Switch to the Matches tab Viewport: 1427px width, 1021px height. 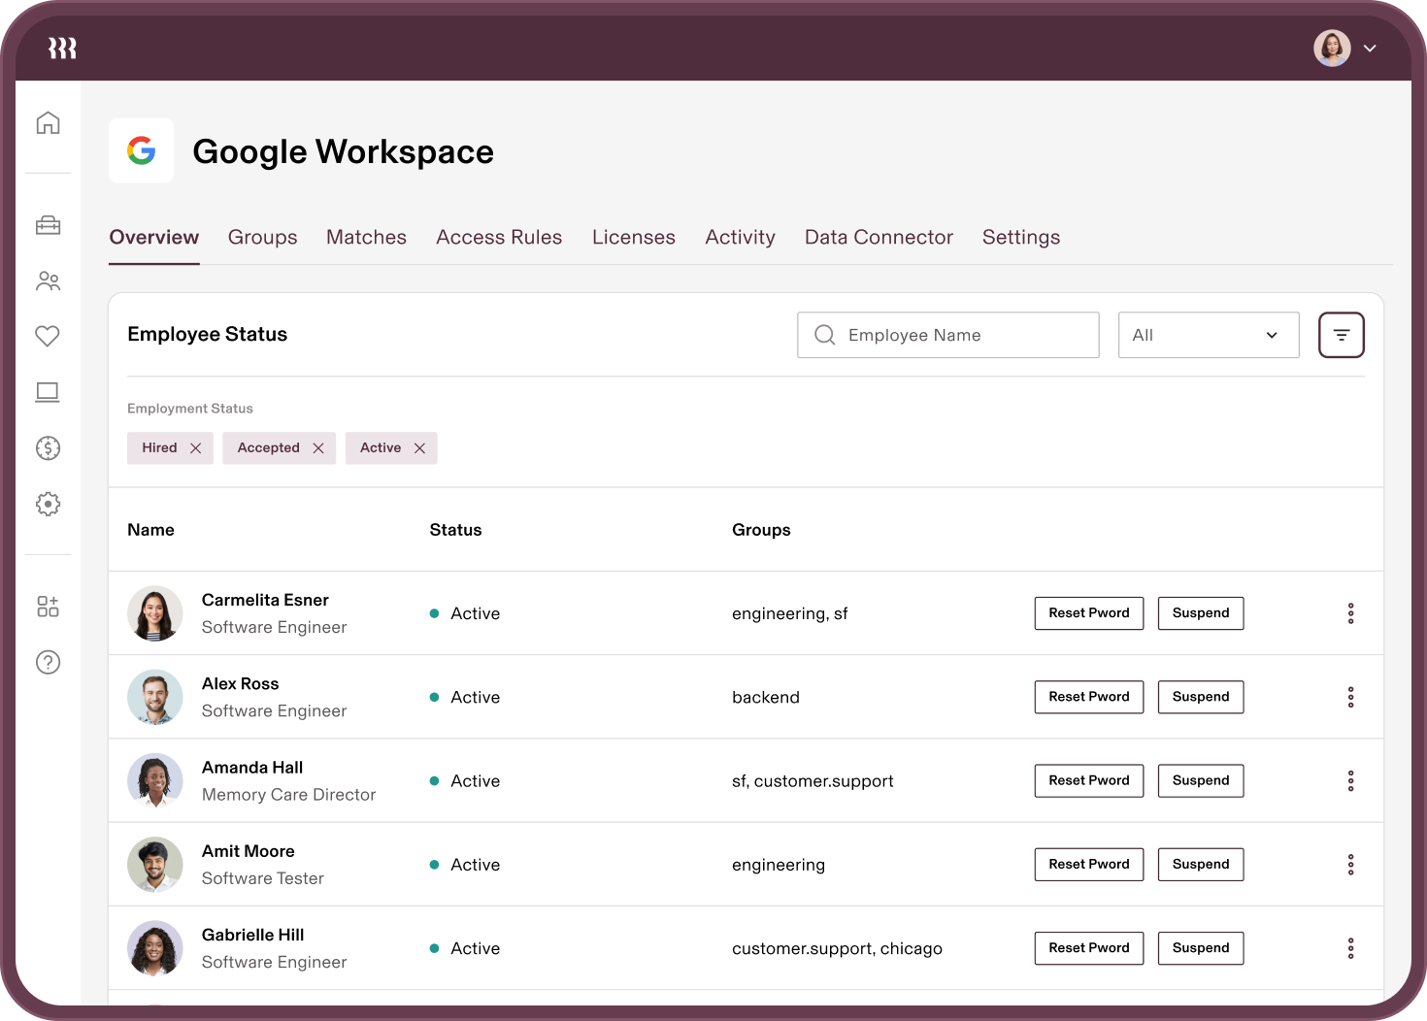pos(366,238)
